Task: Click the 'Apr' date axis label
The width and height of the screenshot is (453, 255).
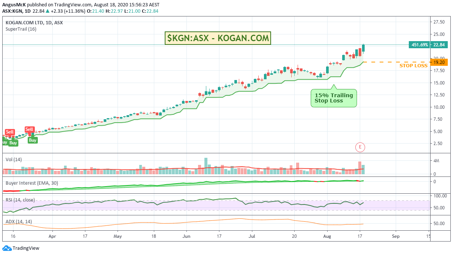Action: [52, 237]
